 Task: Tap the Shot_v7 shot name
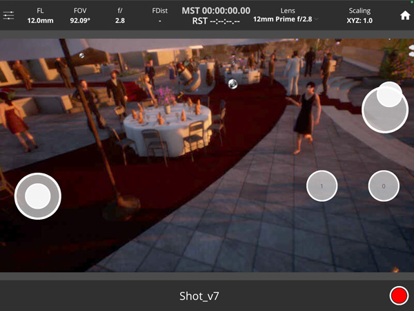199,296
